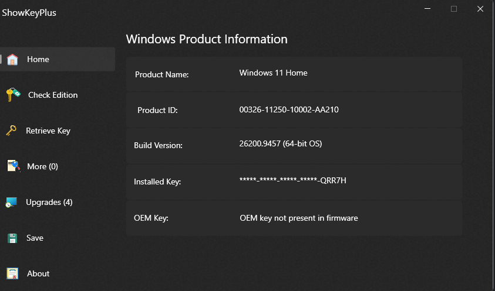Go to Retrieve Key section
Image resolution: width=495 pixels, height=291 pixels.
pos(48,131)
